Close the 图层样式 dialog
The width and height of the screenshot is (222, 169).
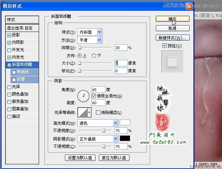(x=189, y=6)
